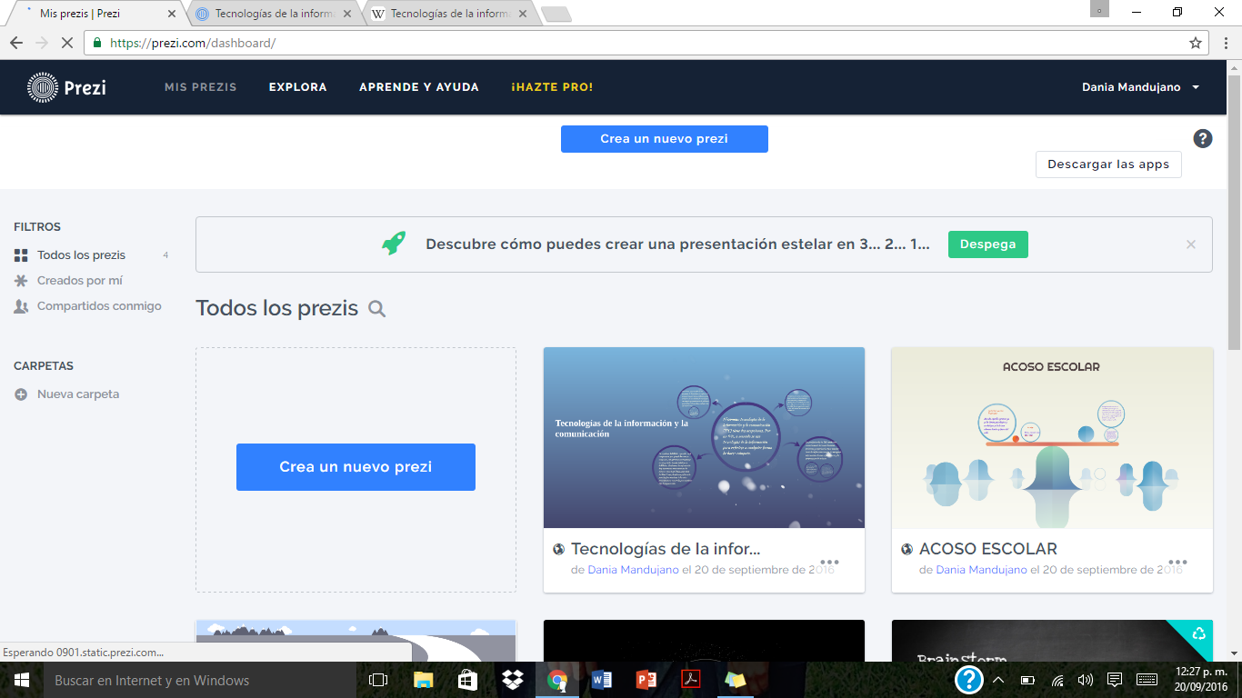
Task: Click the Buscar en Internet y en Windows box
Action: 199,680
